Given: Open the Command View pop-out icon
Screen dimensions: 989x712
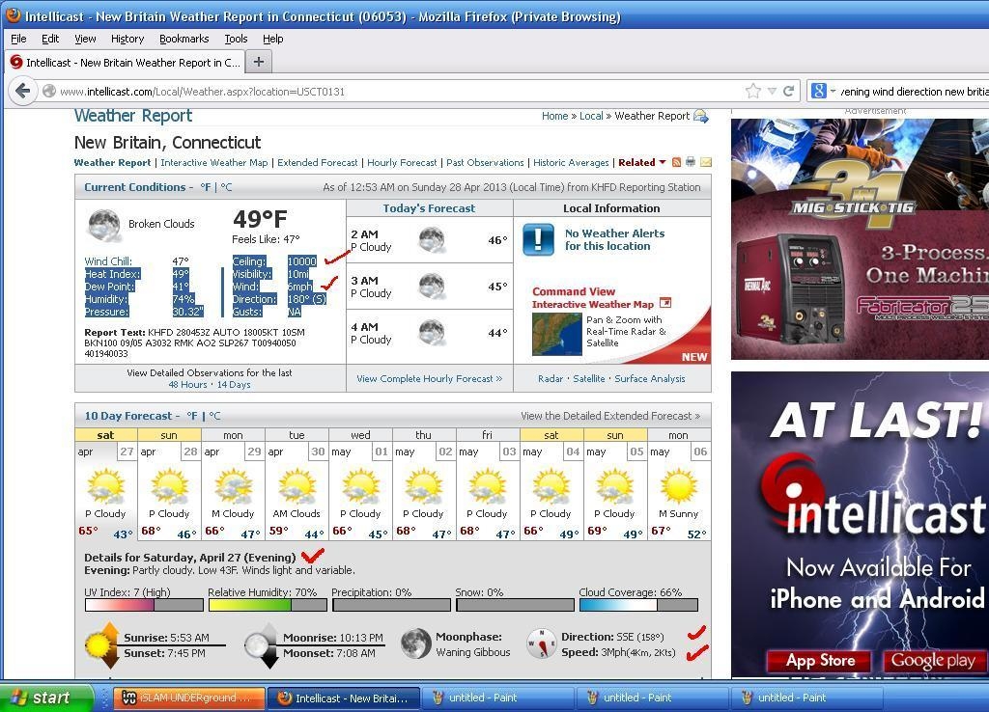Looking at the screenshot, I should tap(664, 303).
